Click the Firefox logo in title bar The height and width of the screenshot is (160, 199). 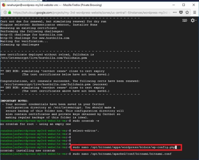click(4, 5)
